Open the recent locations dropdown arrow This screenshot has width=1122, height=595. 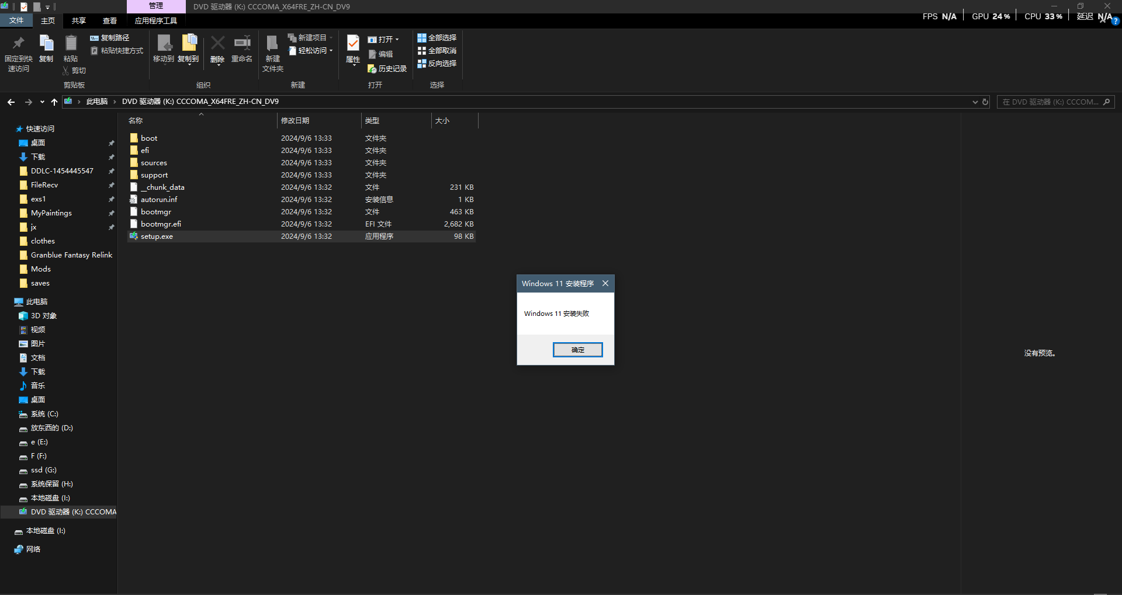42,102
